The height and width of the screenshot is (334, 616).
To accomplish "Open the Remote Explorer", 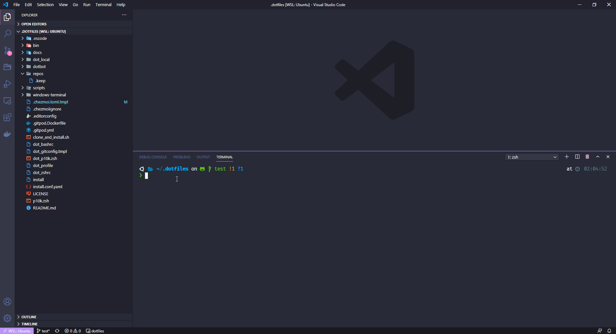I will (x=7, y=101).
